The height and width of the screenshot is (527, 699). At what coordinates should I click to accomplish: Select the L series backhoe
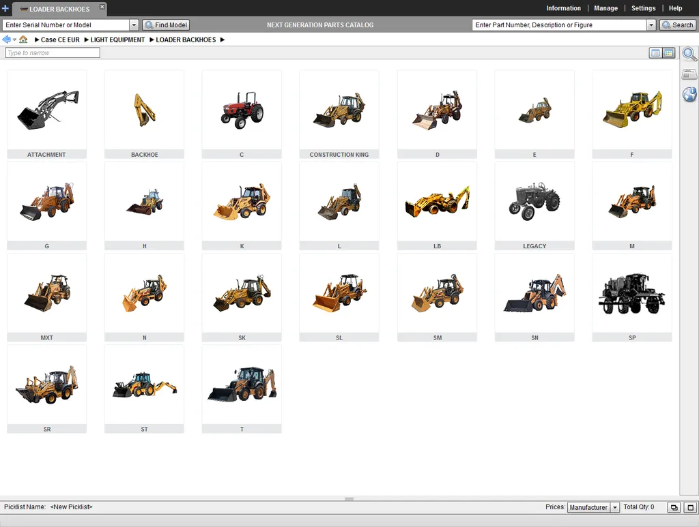[339, 206]
